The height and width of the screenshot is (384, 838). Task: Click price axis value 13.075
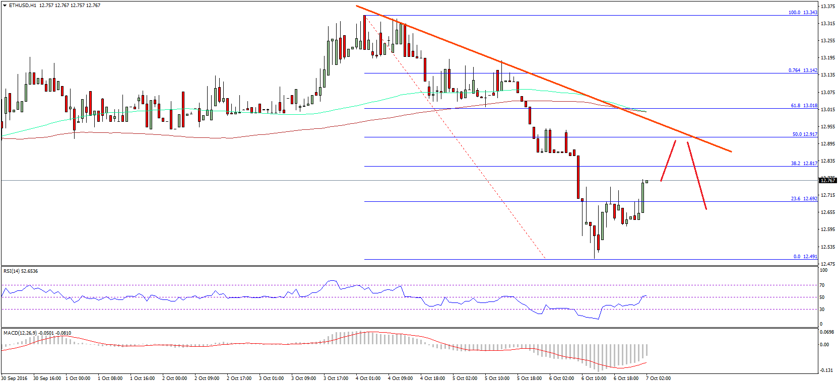[827, 93]
